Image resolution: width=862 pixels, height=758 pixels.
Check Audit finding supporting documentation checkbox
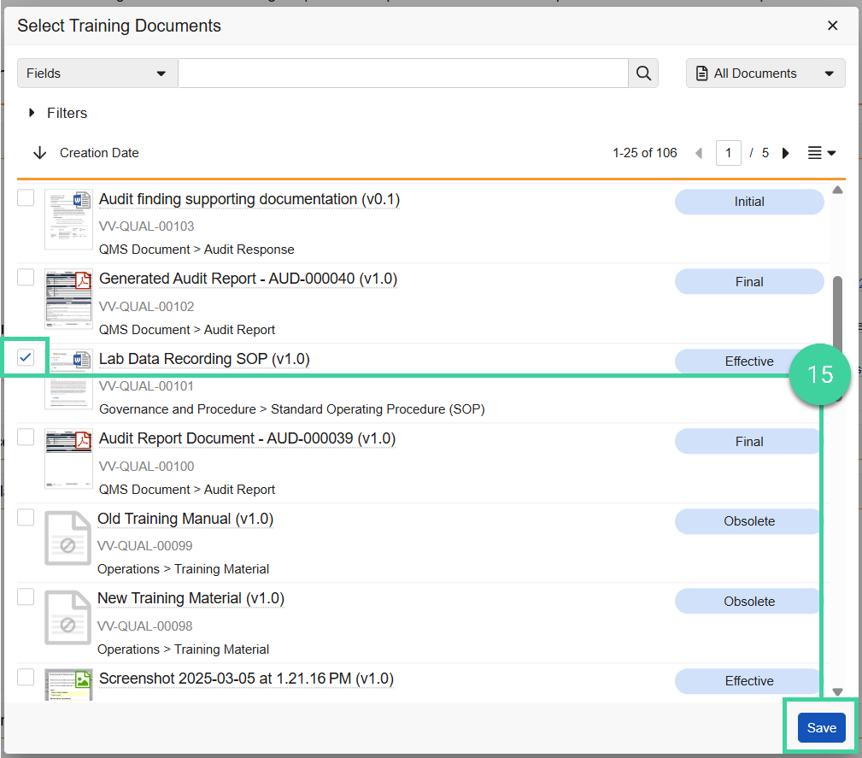(26, 198)
